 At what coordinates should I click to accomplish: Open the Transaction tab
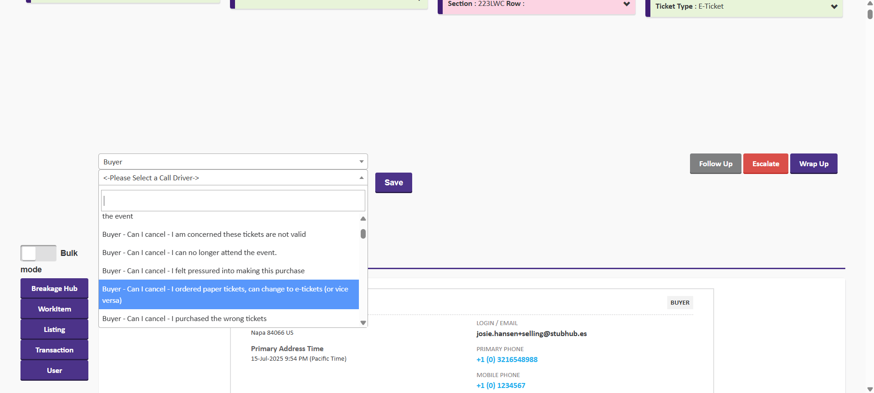coord(54,350)
